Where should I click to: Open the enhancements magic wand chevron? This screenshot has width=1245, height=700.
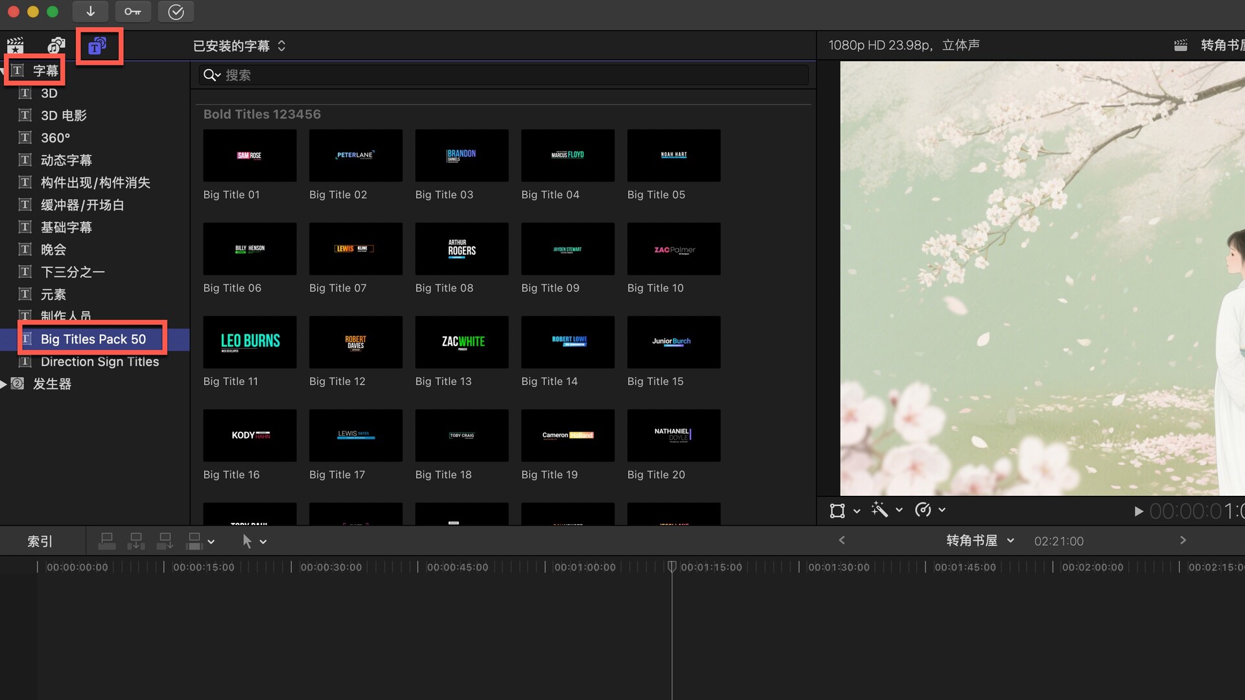pyautogui.click(x=899, y=510)
